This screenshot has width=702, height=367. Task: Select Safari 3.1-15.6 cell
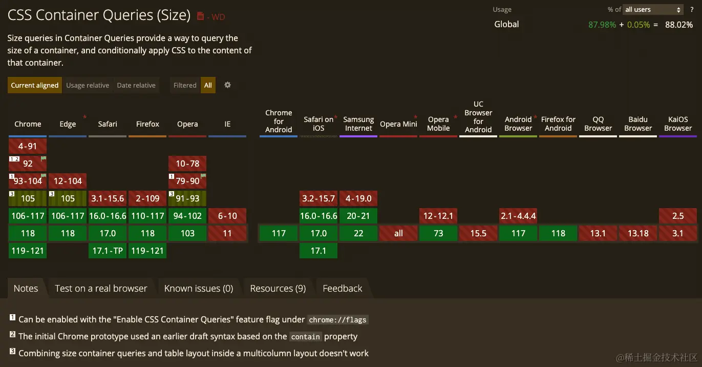(108, 198)
